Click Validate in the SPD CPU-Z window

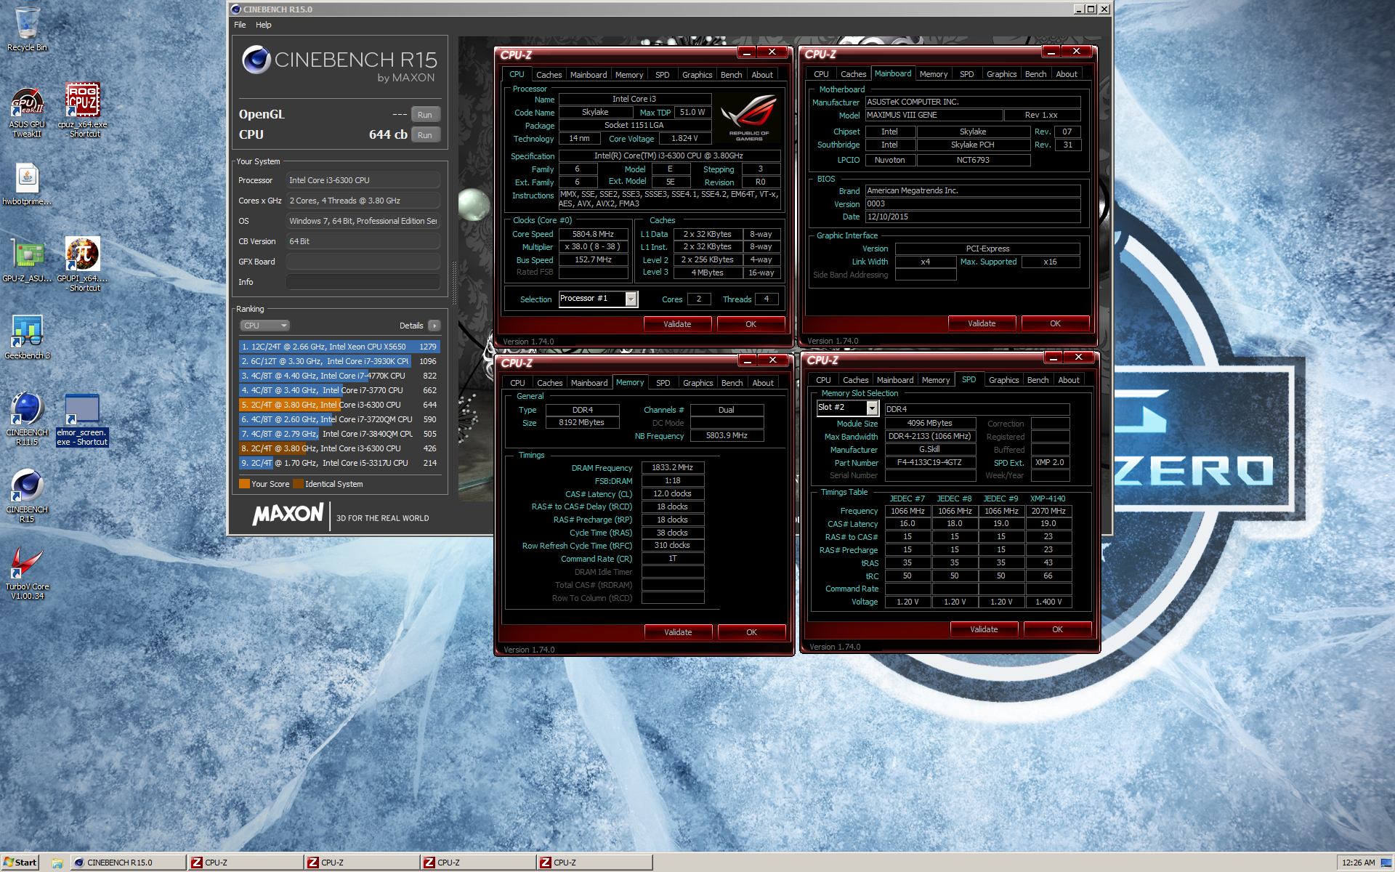(984, 629)
